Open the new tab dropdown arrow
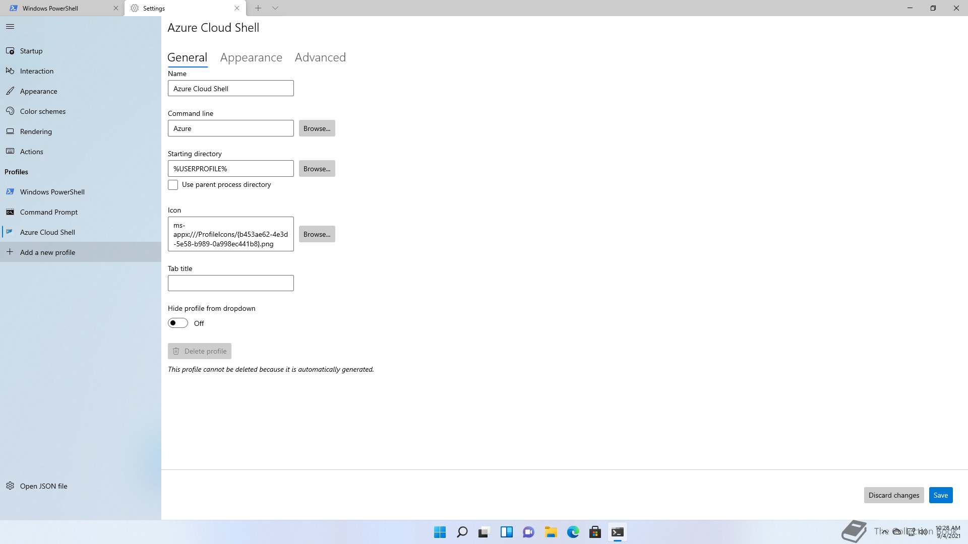The height and width of the screenshot is (544, 968). pos(275,8)
